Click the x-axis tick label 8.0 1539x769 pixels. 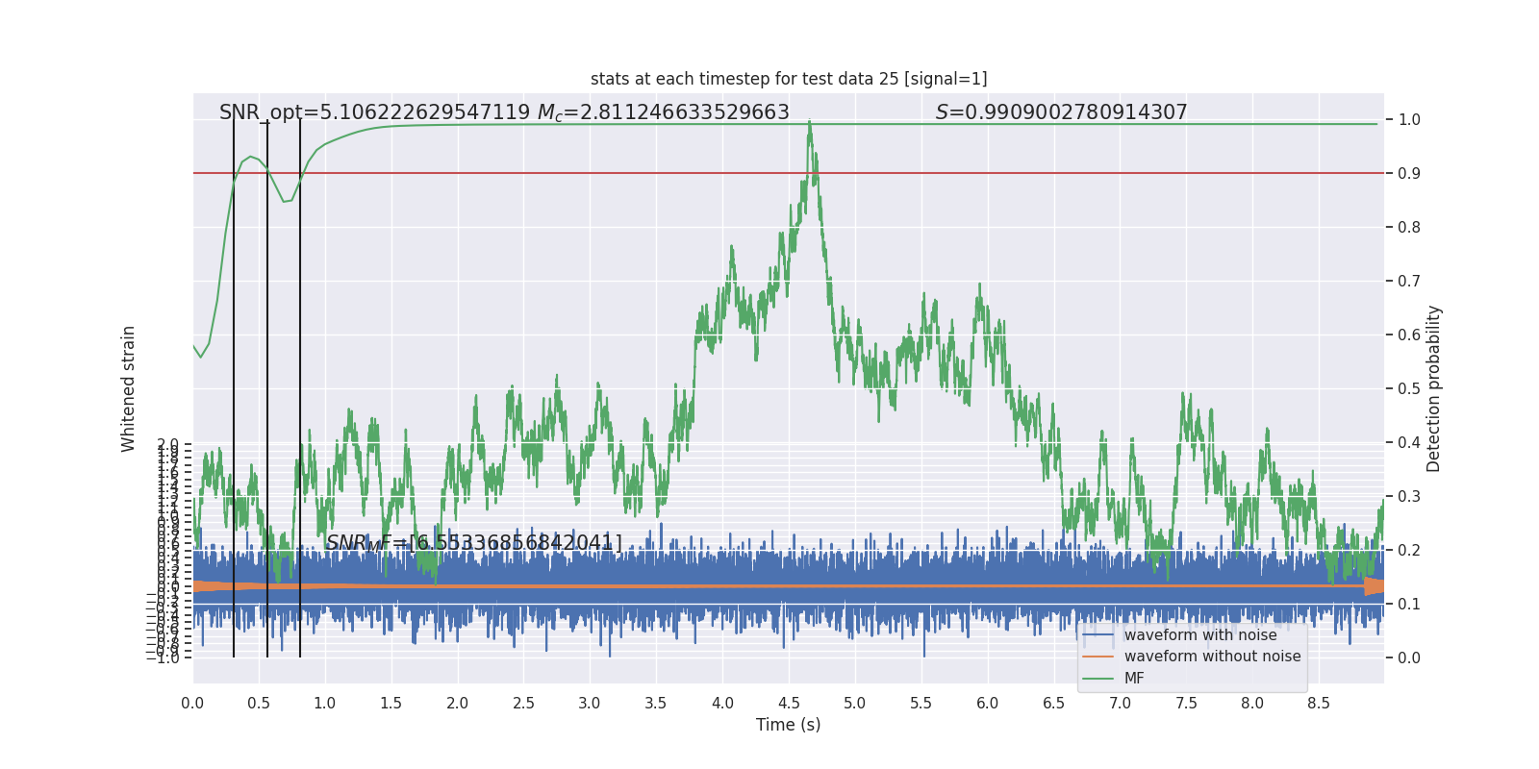(1252, 703)
